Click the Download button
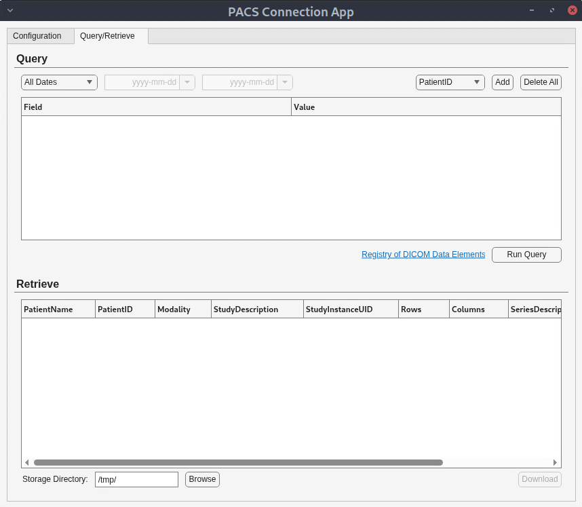This screenshot has width=582, height=507. coord(540,479)
